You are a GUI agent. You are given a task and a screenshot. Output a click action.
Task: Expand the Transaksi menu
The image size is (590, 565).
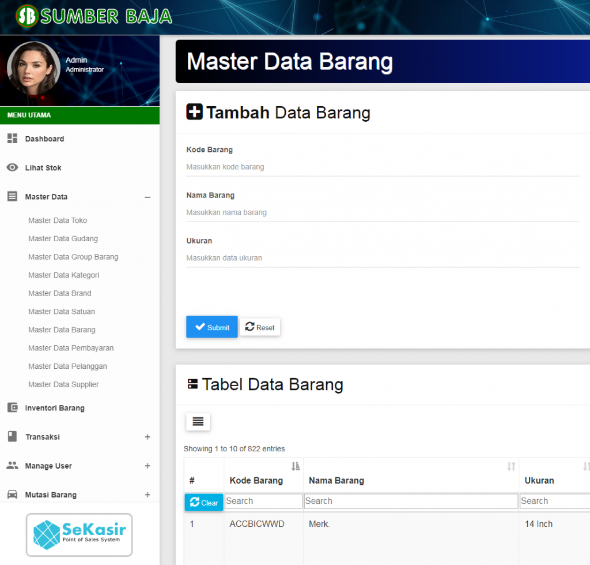click(147, 437)
